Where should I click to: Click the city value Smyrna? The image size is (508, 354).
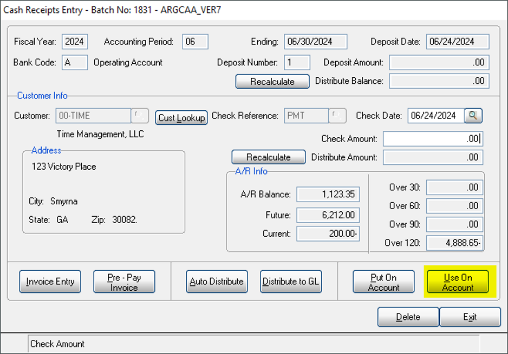click(64, 202)
